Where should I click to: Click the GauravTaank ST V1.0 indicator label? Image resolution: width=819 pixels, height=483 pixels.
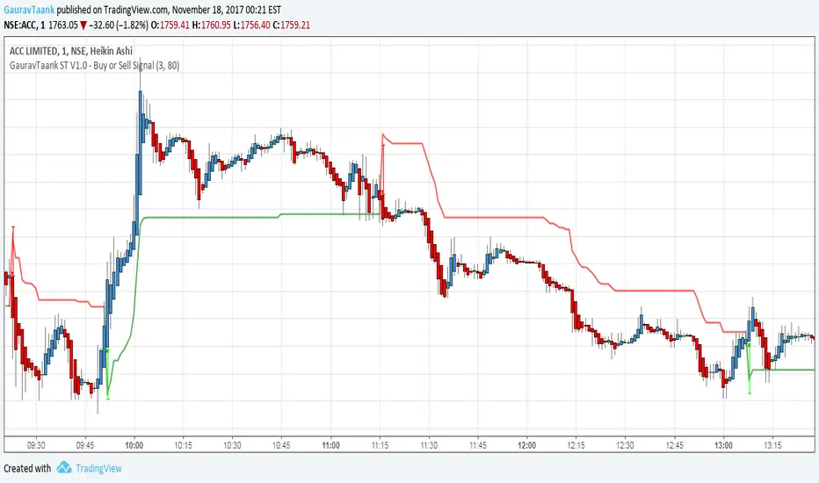coord(94,65)
